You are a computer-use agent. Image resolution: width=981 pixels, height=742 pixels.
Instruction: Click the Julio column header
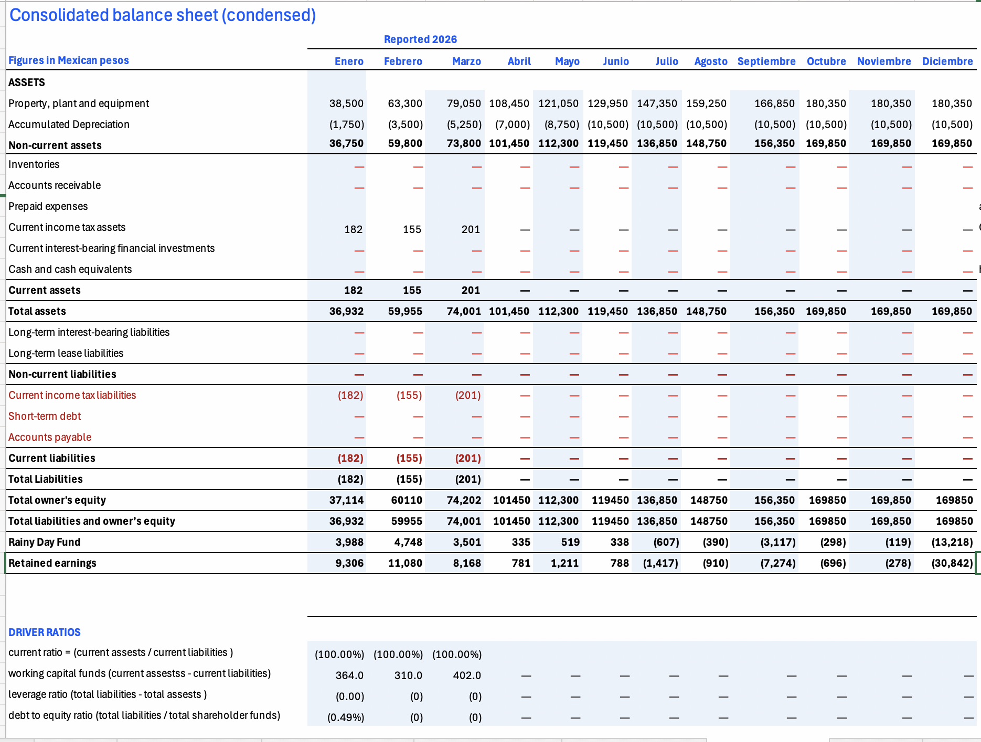pos(667,61)
